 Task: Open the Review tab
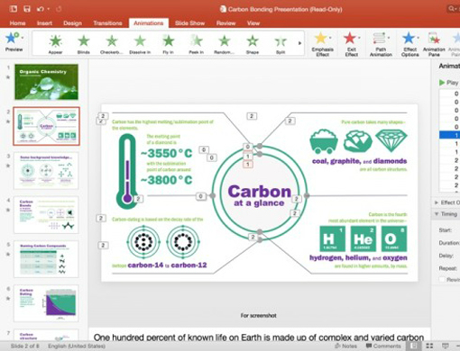(225, 23)
